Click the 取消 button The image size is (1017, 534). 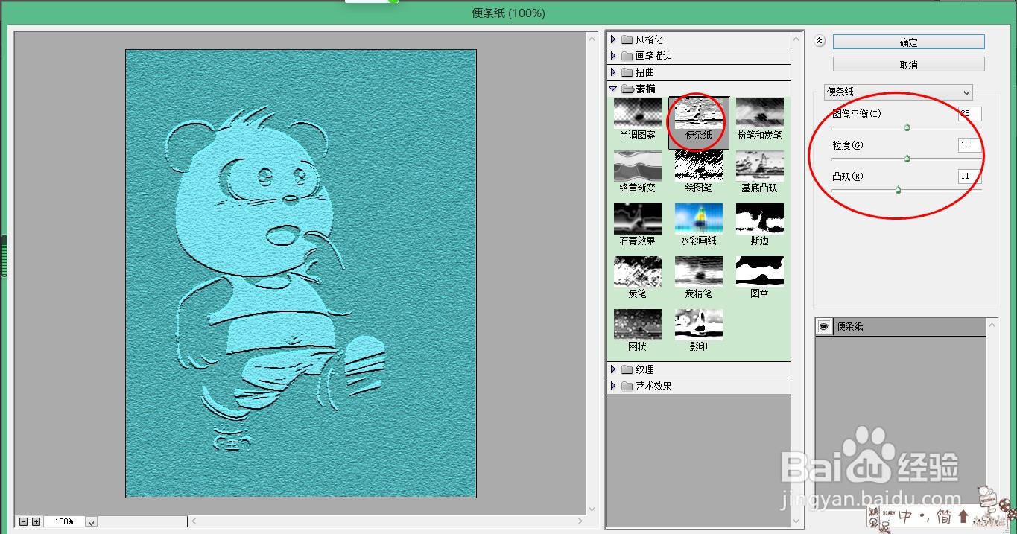click(x=908, y=65)
